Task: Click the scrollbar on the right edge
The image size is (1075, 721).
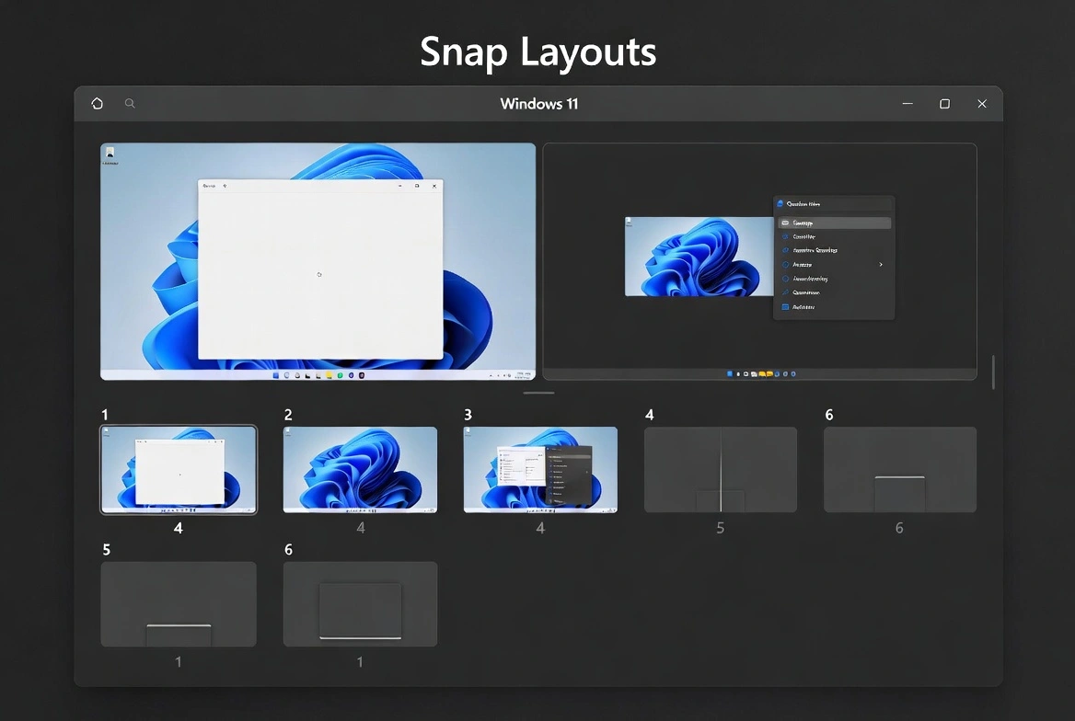Action: (993, 371)
